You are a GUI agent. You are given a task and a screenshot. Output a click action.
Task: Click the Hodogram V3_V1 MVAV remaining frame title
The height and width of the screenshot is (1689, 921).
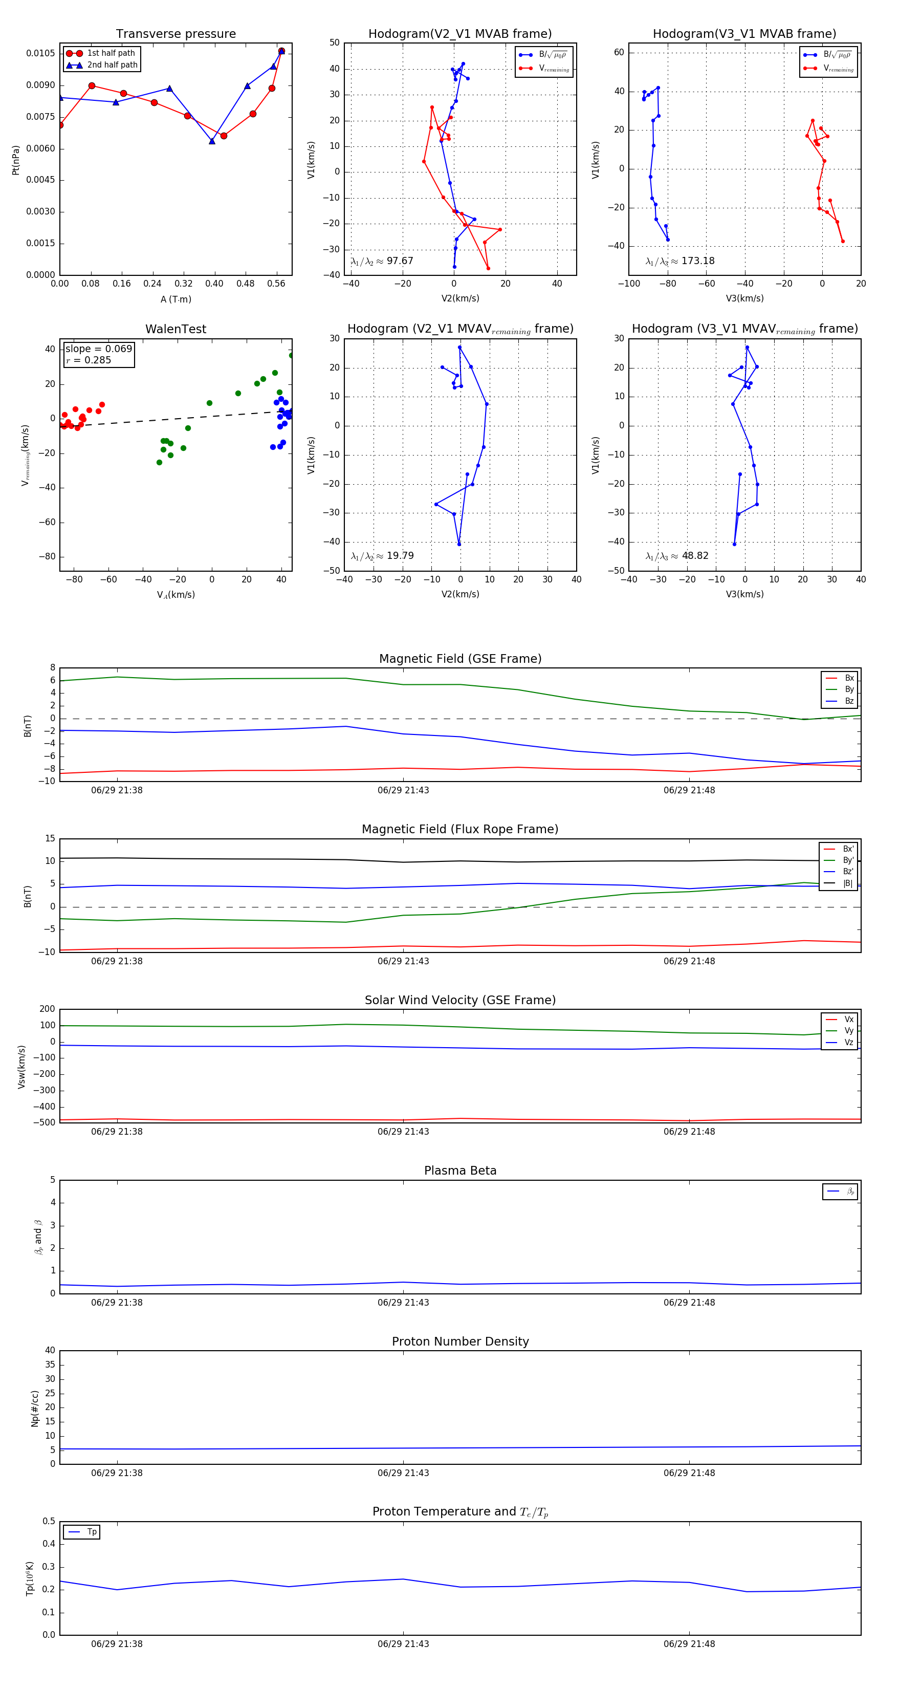point(744,329)
